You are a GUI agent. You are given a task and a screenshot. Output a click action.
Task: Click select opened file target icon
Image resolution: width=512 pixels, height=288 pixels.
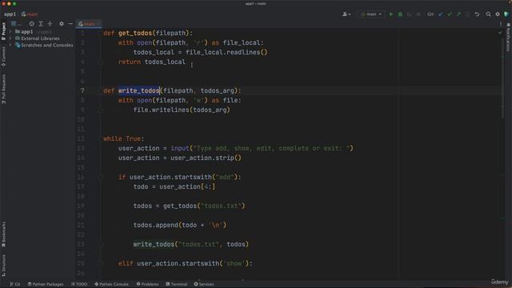click(32, 24)
